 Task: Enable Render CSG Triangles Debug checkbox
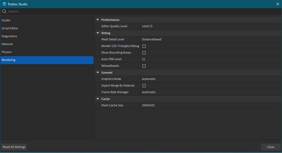(144, 46)
